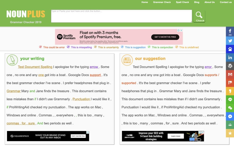
Task: Click the Squarespace ad info icon
Action: [88, 132]
